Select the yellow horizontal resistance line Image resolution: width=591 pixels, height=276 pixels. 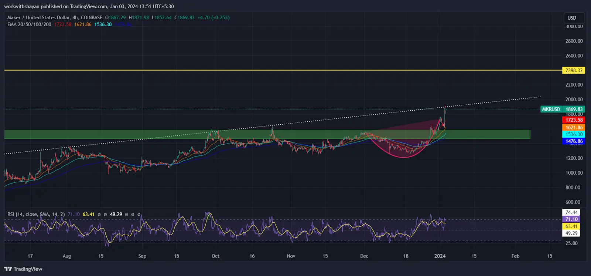click(x=259, y=70)
